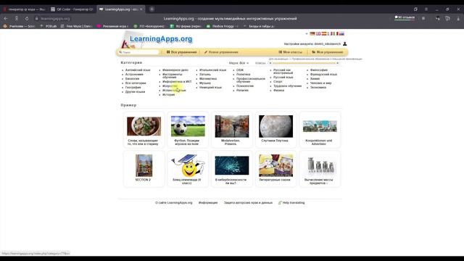The width and height of the screenshot is (464, 261).
Task: Open the Спорт category
Action: tap(278, 82)
